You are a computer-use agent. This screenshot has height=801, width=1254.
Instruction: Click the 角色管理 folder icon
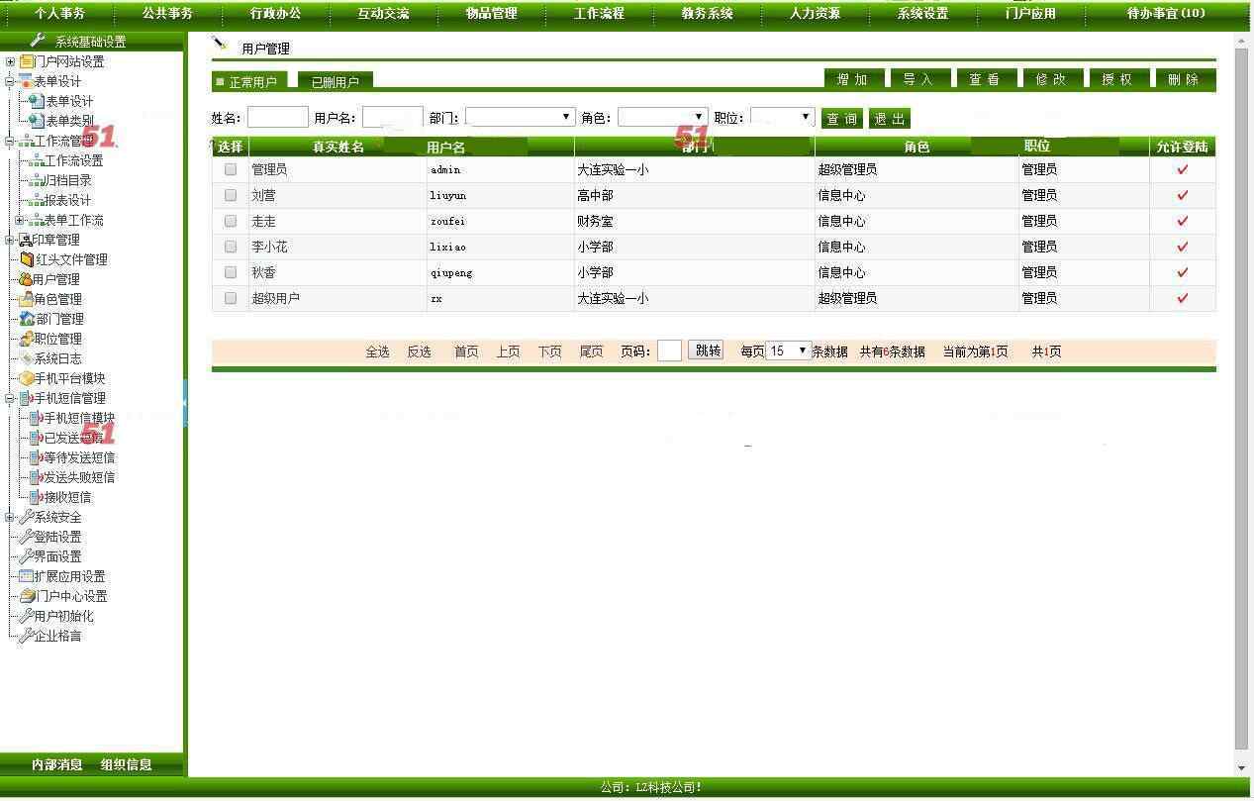point(26,299)
